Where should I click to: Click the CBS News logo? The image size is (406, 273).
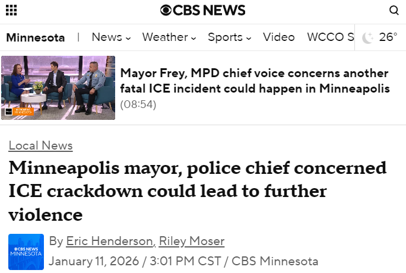pos(202,10)
